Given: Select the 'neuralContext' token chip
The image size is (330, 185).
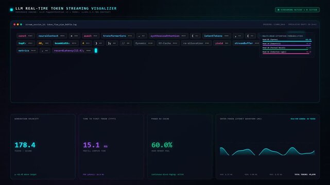Looking at the screenshot, I should pos(51,36).
